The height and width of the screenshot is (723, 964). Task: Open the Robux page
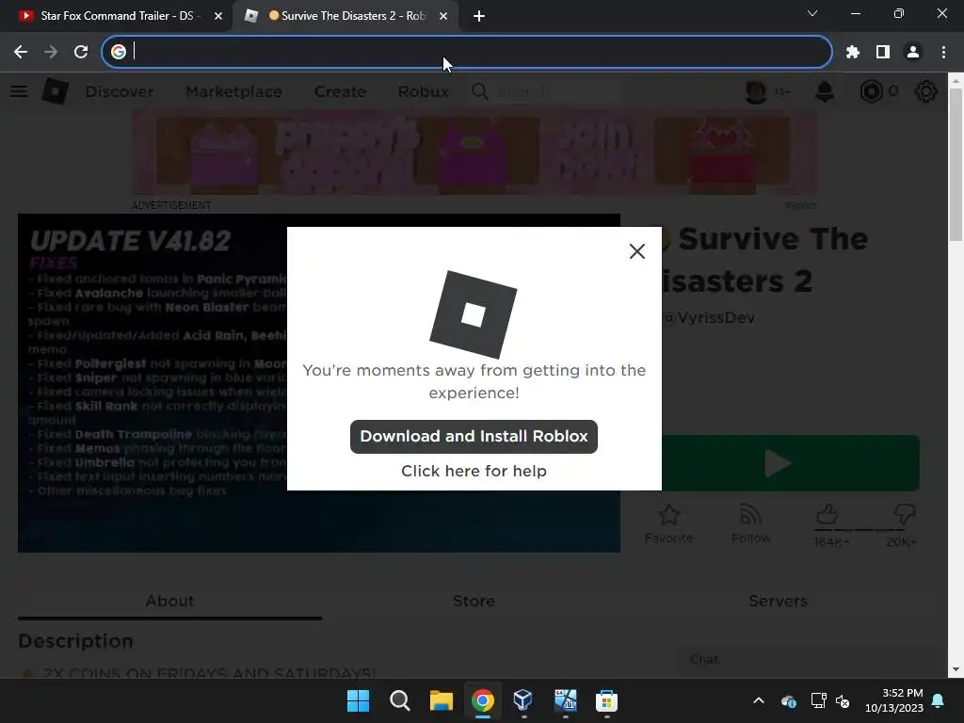pyautogui.click(x=423, y=91)
